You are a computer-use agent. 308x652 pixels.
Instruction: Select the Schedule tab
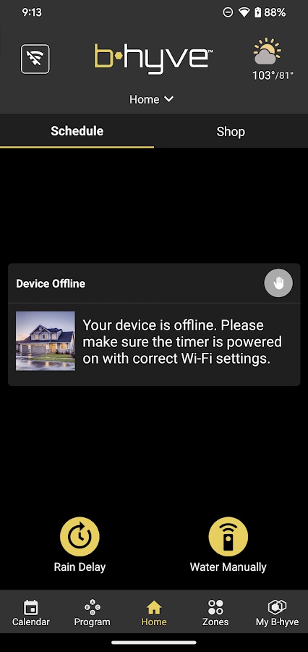click(77, 131)
